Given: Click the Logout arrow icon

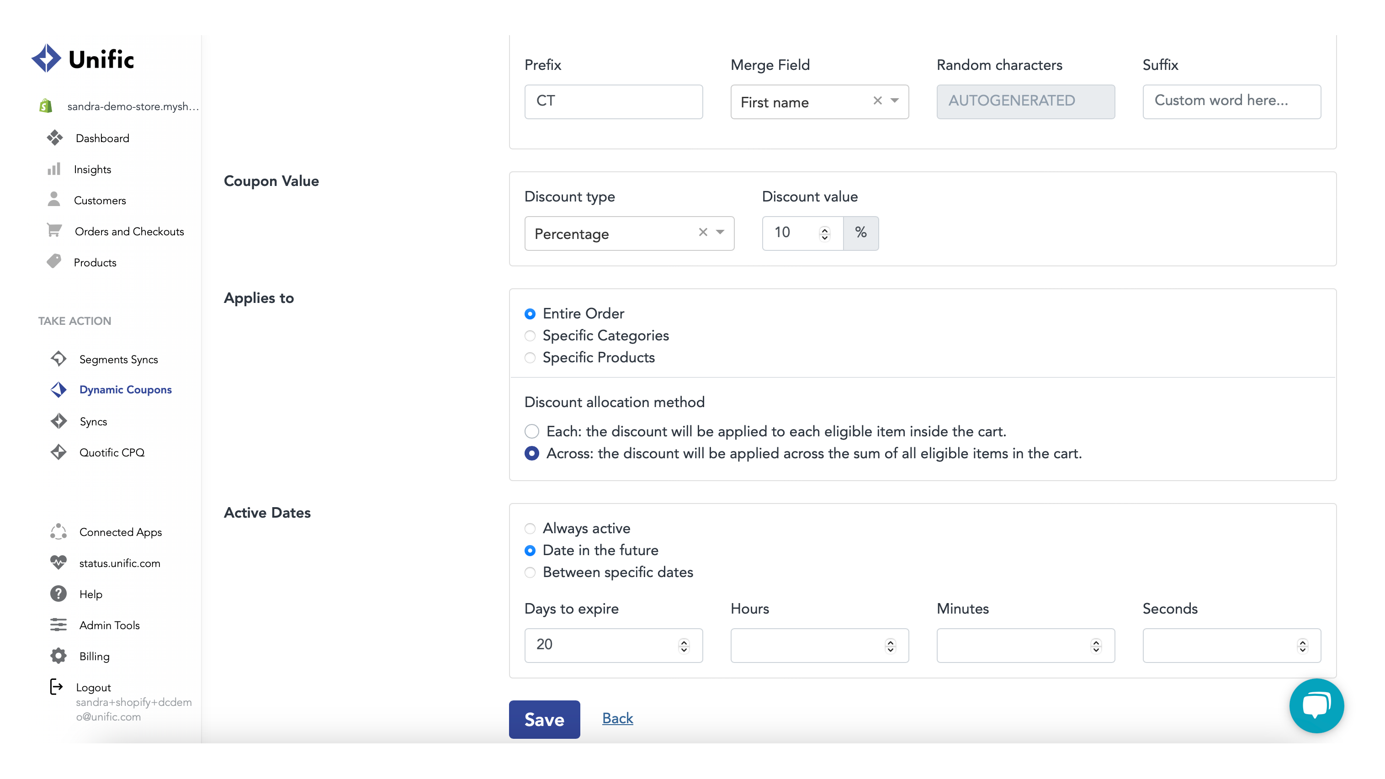Looking at the screenshot, I should (56, 687).
